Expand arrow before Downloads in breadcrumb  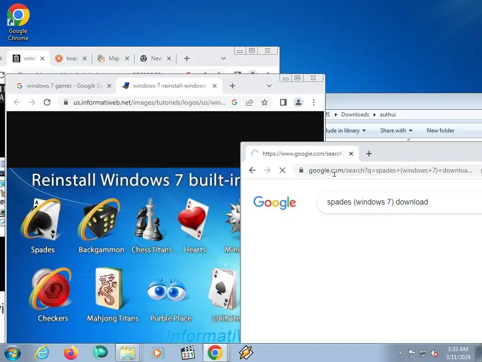[x=336, y=115]
